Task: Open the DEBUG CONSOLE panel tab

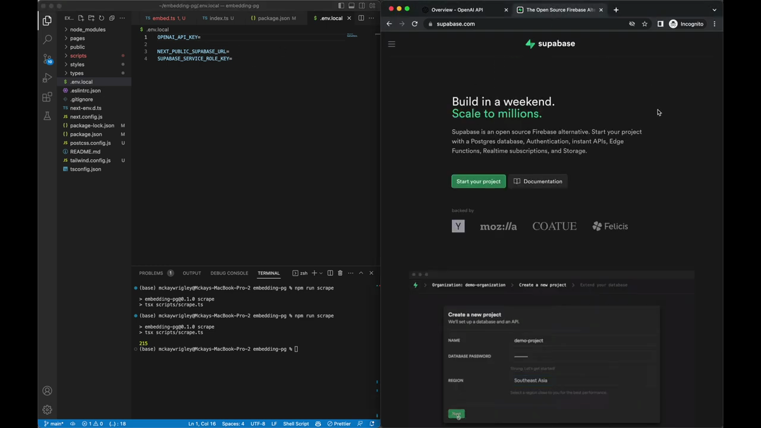Action: 229,273
